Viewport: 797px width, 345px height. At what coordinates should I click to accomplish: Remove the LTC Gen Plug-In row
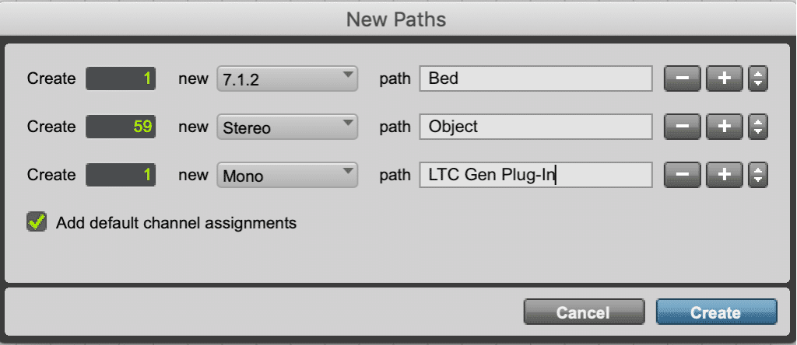click(683, 175)
